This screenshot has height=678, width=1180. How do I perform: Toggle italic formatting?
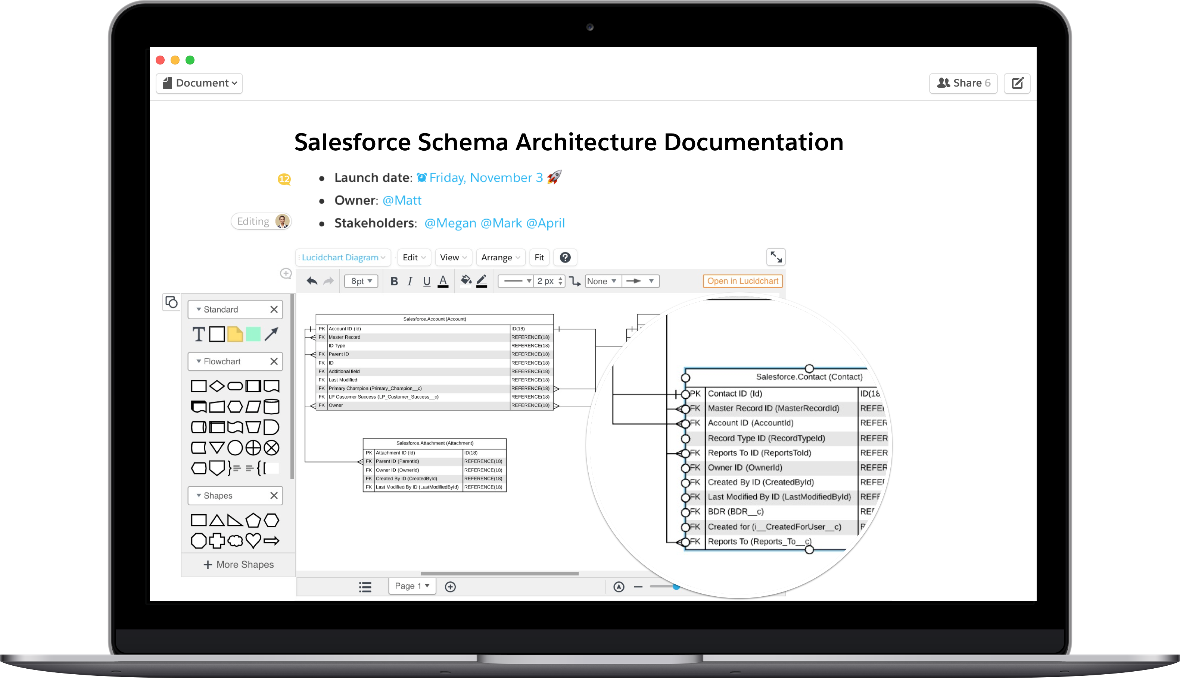(x=410, y=281)
